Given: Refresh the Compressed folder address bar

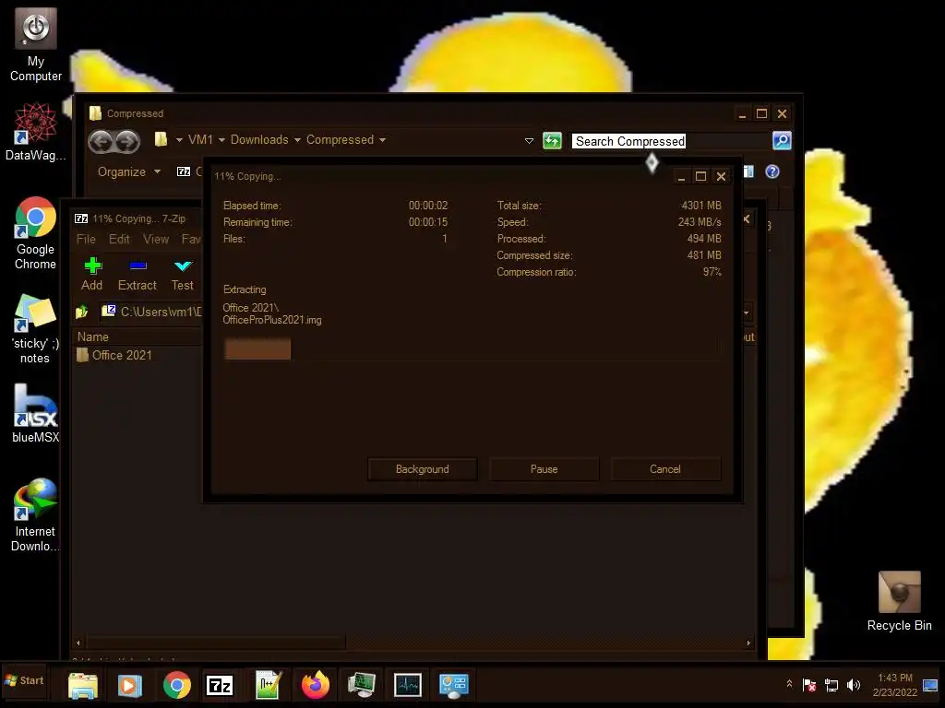Looking at the screenshot, I should (552, 141).
